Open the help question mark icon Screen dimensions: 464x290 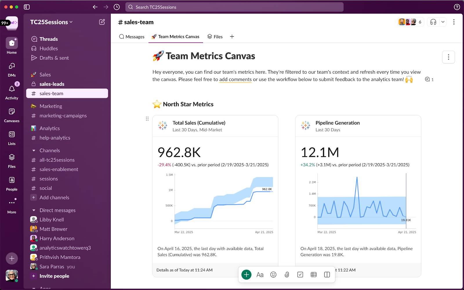457,7
